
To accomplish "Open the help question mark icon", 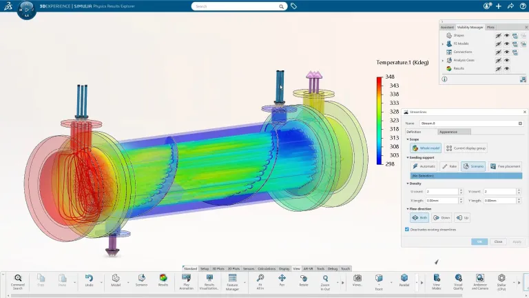I will (x=523, y=6).
